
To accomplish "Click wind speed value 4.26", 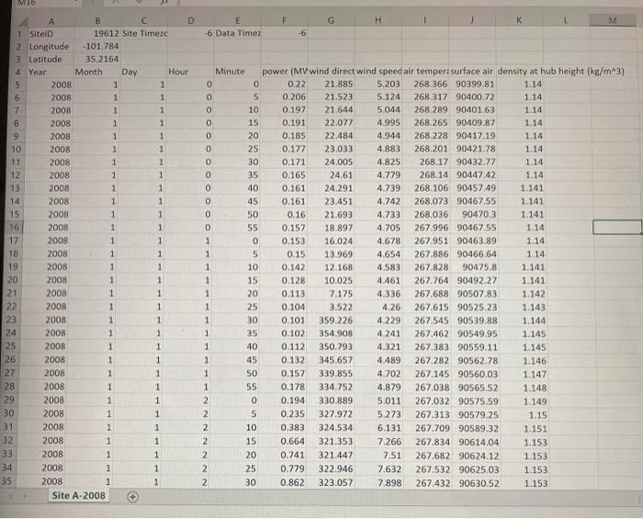I will 378,307.
